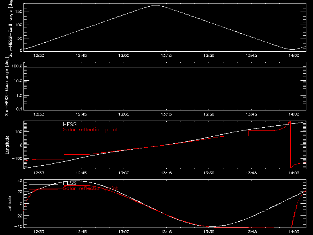Click 13:15 under the Latitude plot
Viewport: 313px width, 235px height.
pyautogui.click(x=166, y=232)
